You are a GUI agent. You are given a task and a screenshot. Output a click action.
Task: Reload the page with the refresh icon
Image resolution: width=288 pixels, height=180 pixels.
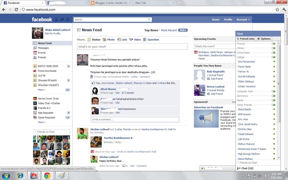tap(16, 10)
